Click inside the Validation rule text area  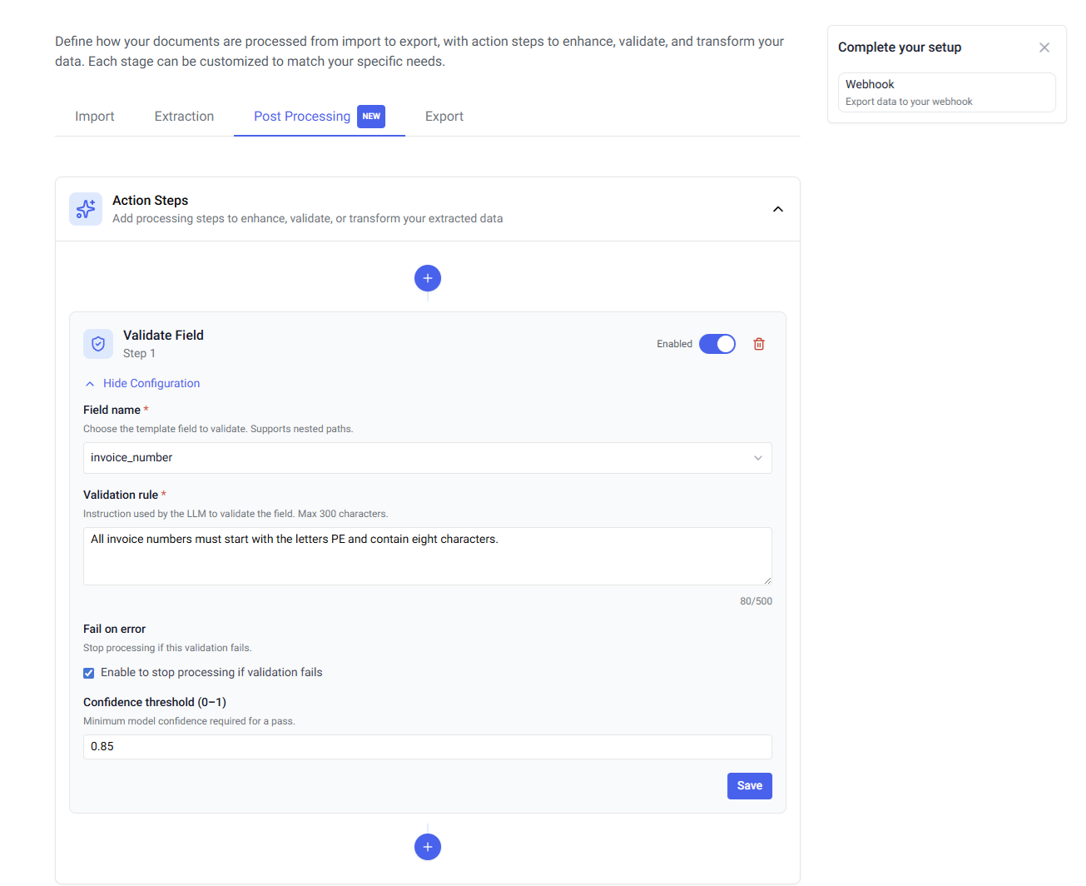pos(427,556)
